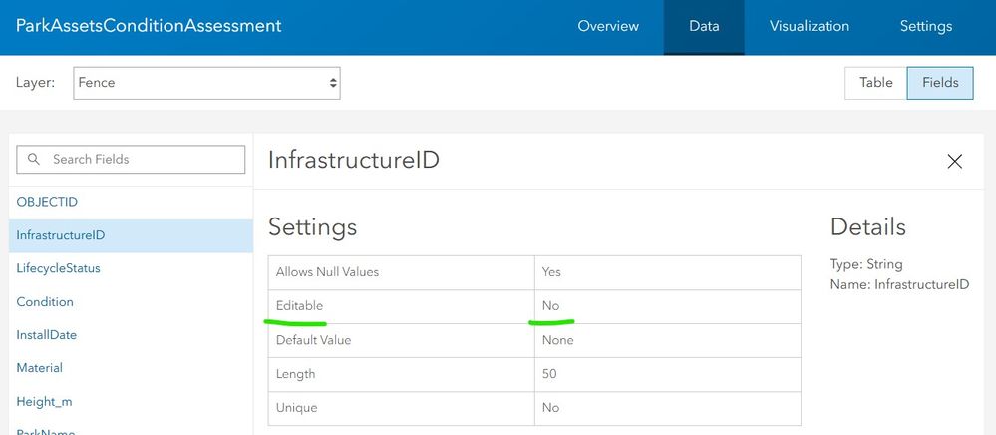Open the Settings tab
This screenshot has height=435, width=996.
tap(925, 27)
